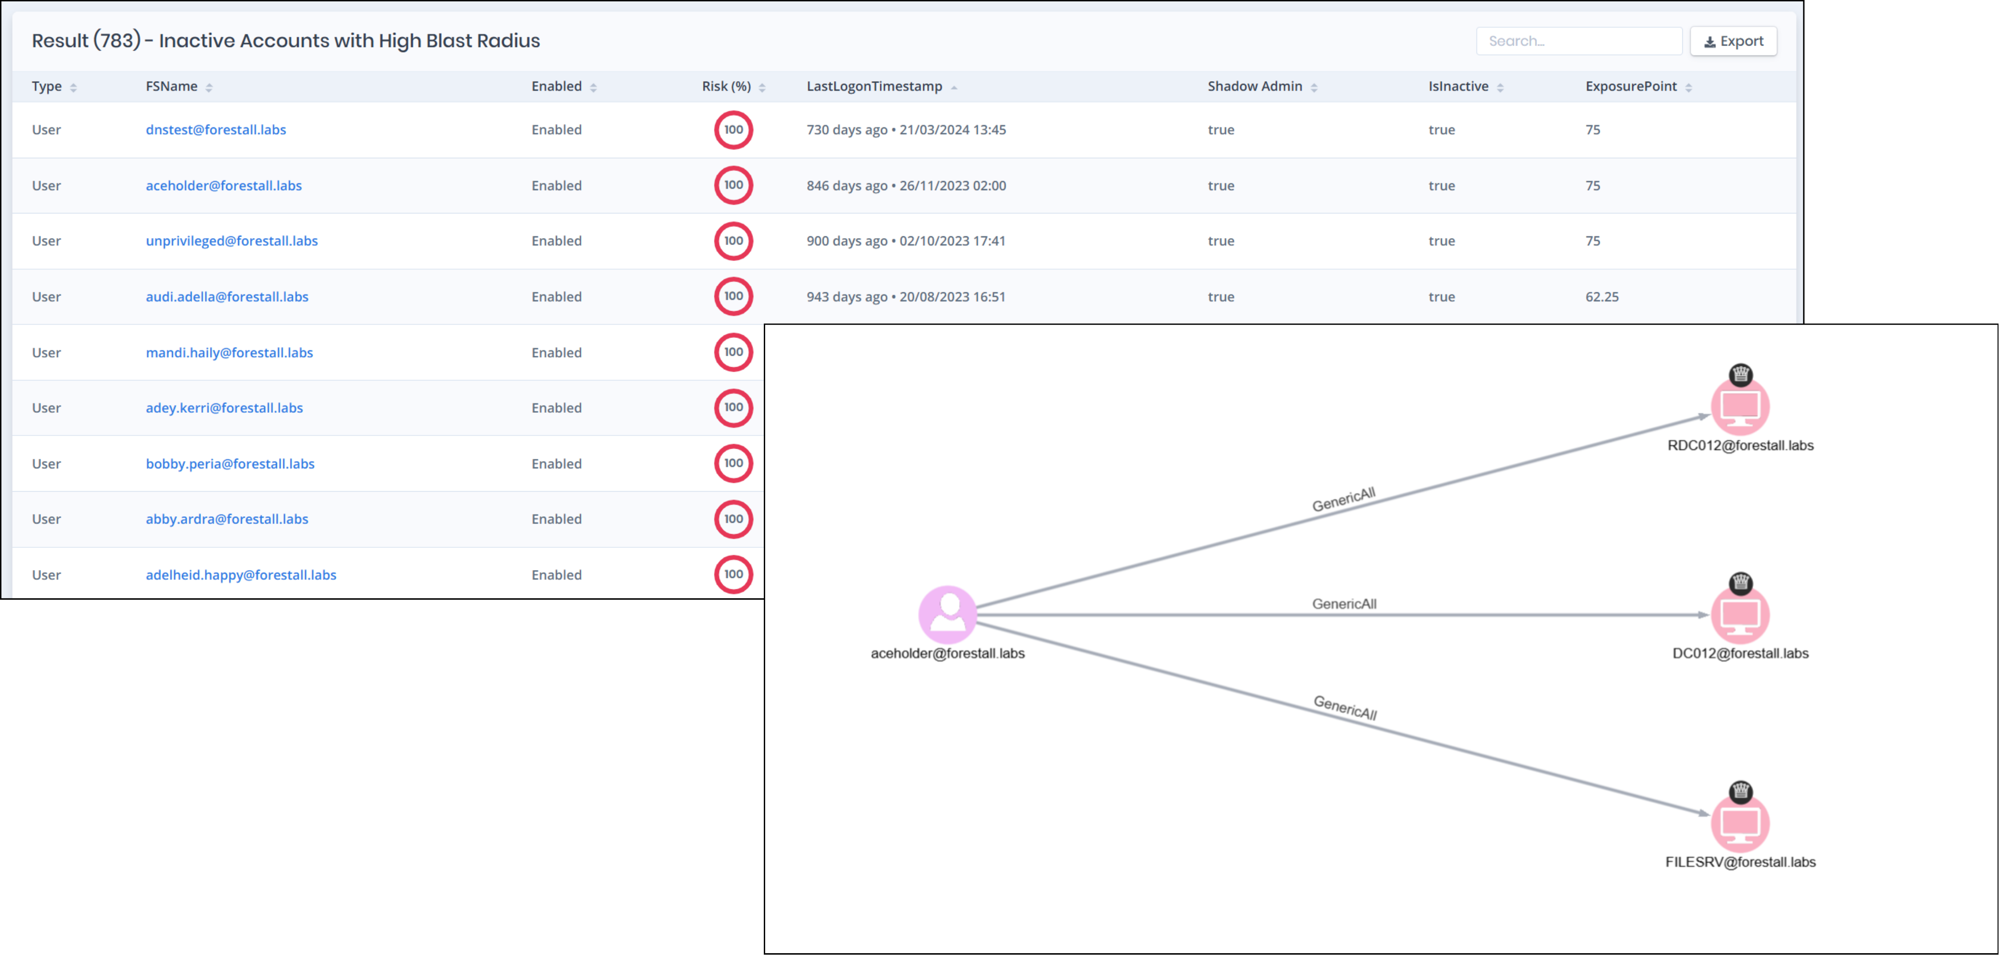Click crown badge above DC012 node
1999x955 pixels.
[1741, 582]
